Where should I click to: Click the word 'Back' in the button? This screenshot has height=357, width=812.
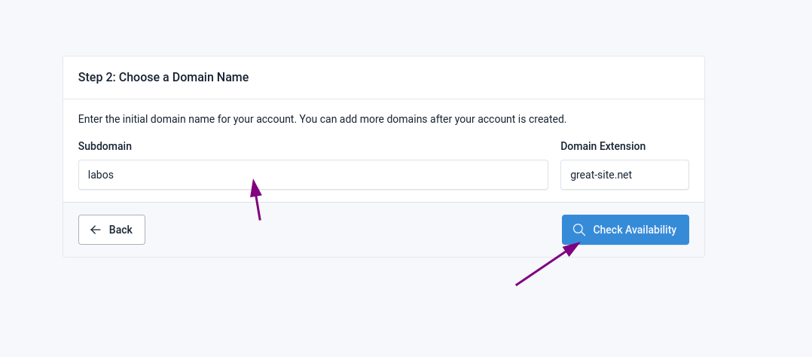pos(121,230)
